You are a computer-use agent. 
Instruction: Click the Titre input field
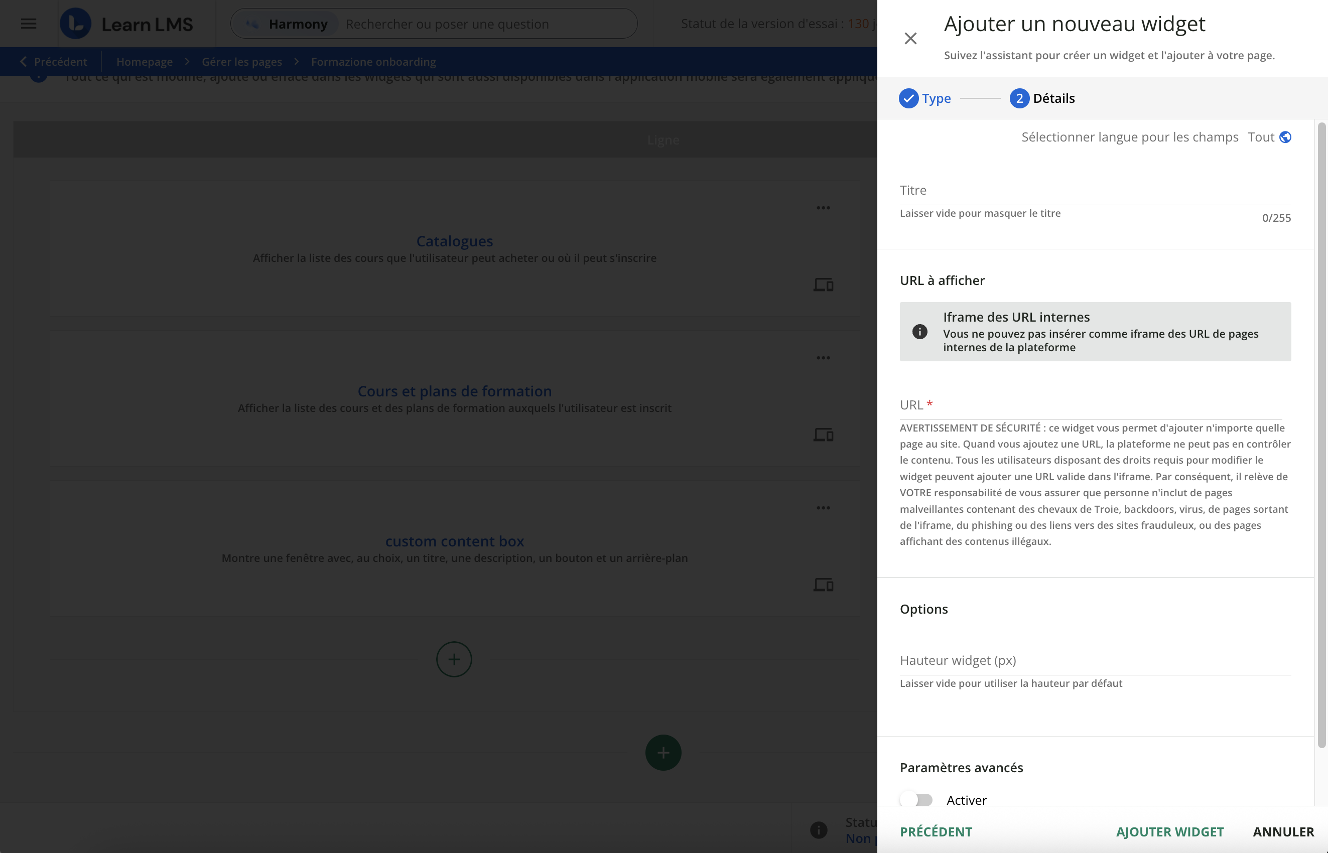coord(1094,191)
